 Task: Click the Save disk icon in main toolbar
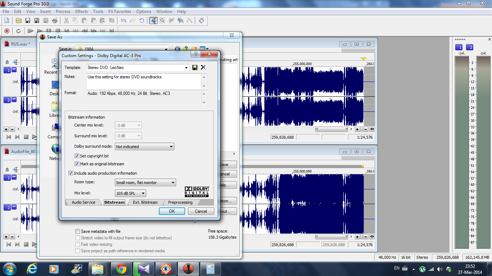click(28, 20)
